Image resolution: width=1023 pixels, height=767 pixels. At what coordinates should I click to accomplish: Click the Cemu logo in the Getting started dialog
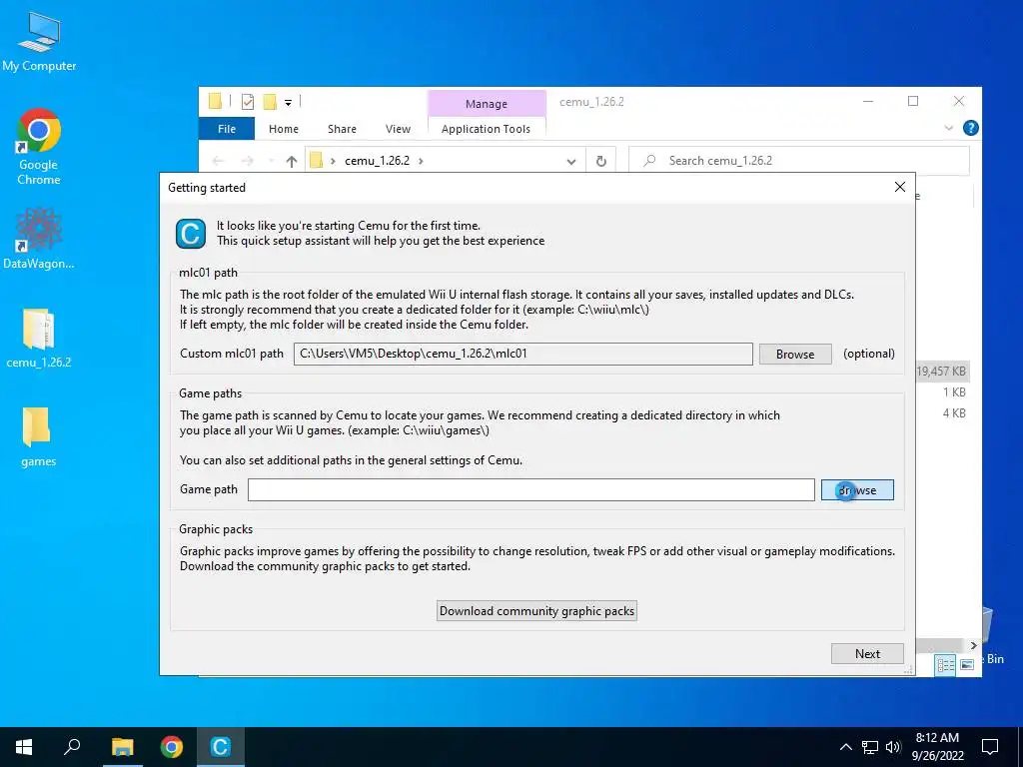point(191,234)
